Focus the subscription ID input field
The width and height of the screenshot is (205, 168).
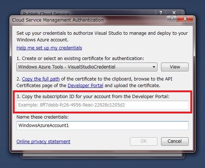point(102,105)
